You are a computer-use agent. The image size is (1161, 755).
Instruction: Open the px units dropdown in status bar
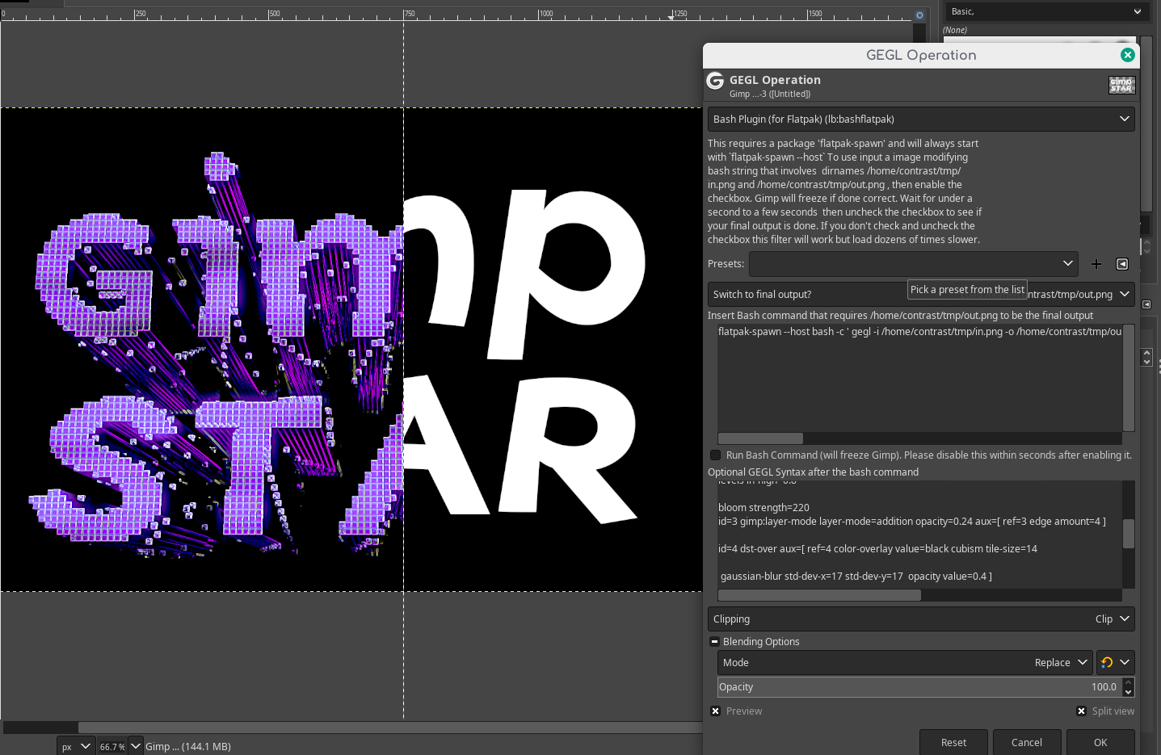point(76,746)
